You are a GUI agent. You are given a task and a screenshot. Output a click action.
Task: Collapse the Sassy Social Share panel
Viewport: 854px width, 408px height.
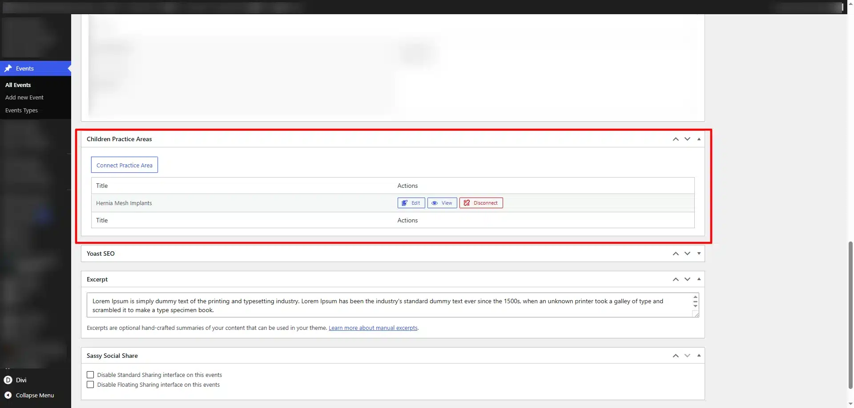699,356
